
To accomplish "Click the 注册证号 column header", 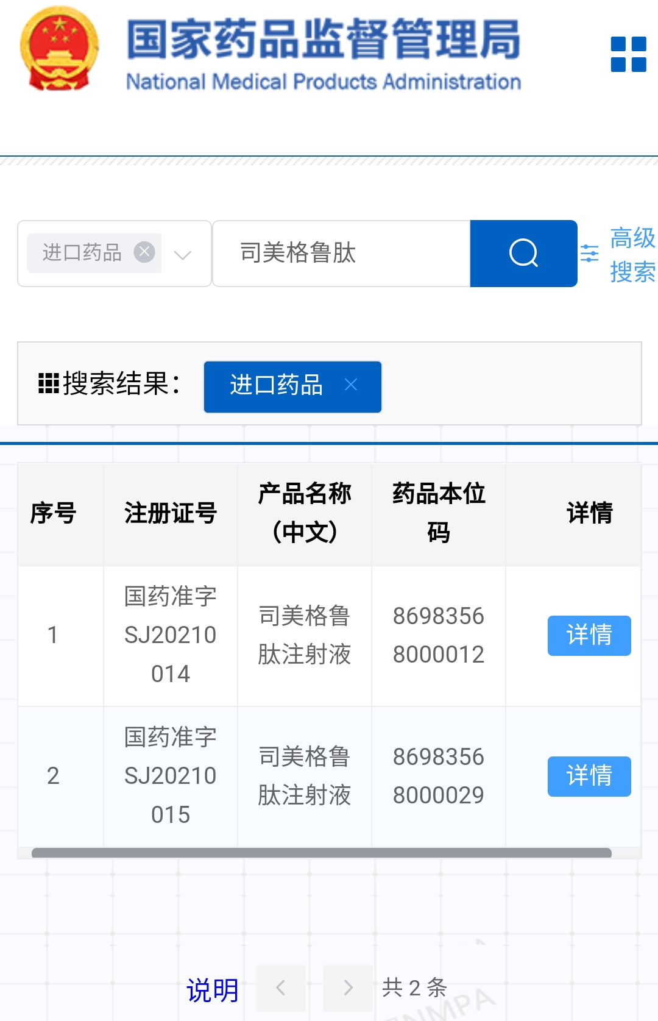I will [171, 513].
